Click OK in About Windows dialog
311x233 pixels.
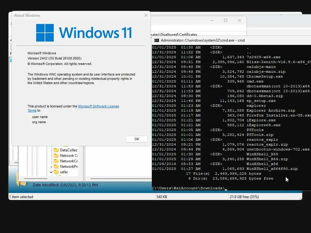point(137,139)
